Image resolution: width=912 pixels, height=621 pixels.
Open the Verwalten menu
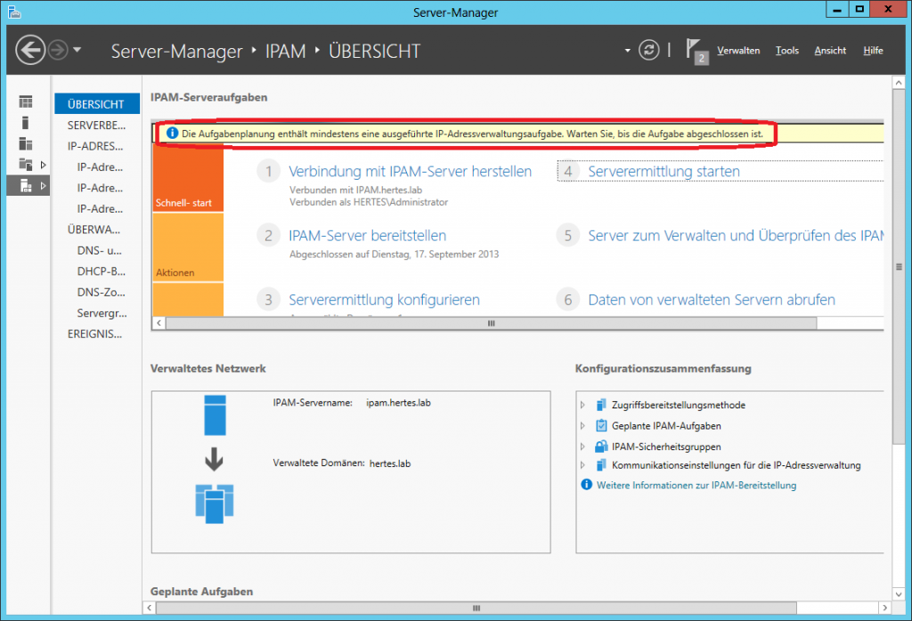(x=737, y=51)
